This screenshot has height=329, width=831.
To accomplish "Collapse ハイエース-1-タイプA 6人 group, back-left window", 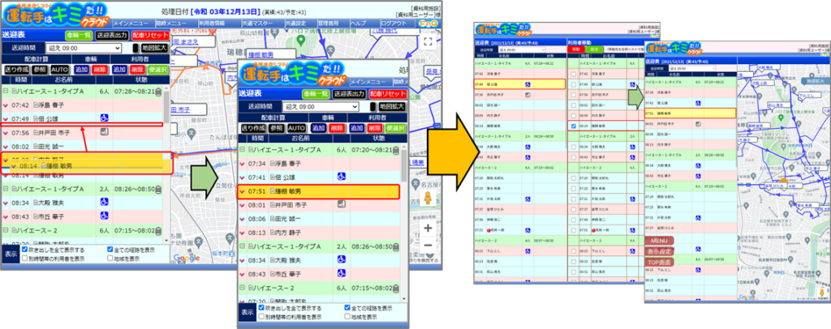I will point(5,92).
